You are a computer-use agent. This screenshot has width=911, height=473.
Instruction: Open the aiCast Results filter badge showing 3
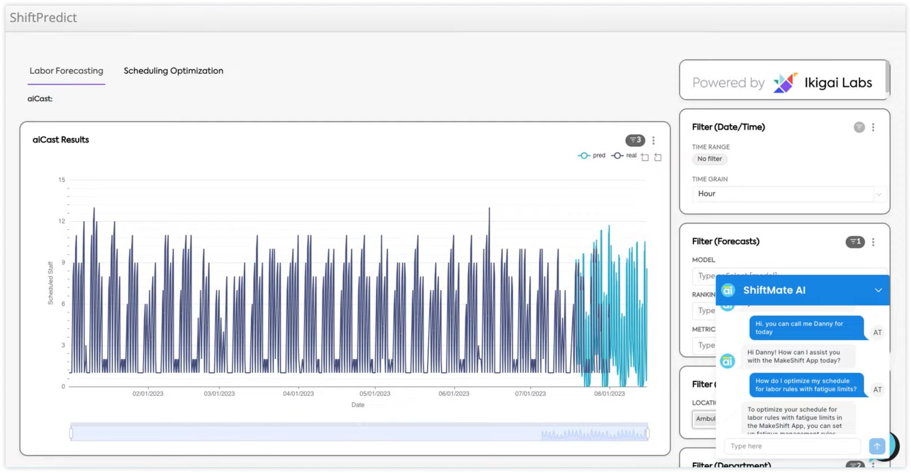pos(635,140)
